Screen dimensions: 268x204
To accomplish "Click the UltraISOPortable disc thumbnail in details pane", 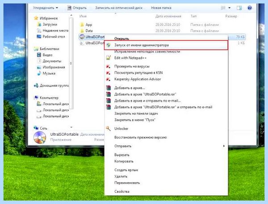I will (40, 137).
